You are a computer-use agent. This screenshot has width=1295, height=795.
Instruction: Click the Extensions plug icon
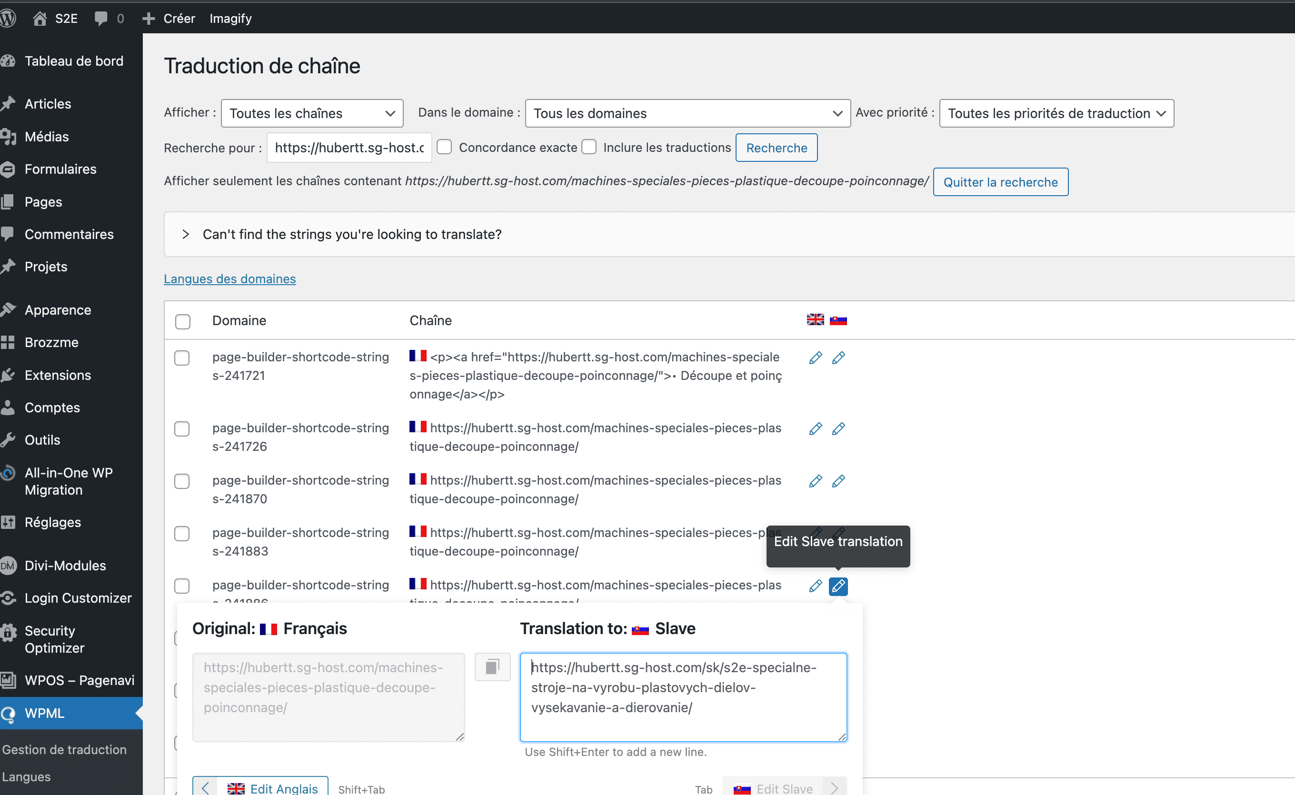(x=8, y=375)
